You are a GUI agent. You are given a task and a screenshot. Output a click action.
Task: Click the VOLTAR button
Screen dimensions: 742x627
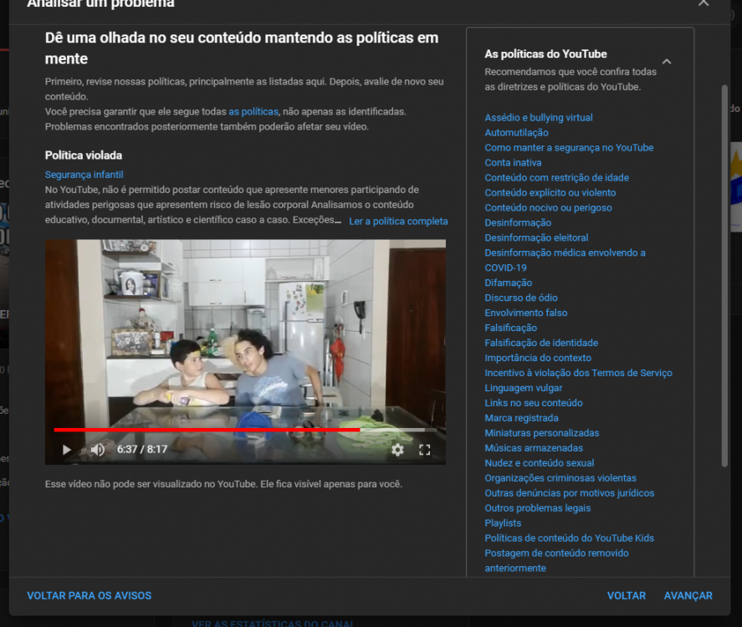pos(627,596)
